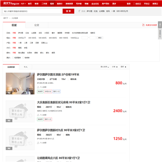
Task: Click the 登录 login link
Action: click(x=129, y=4)
